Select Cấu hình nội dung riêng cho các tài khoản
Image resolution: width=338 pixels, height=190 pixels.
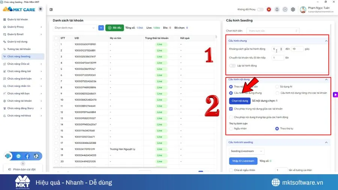(277, 93)
